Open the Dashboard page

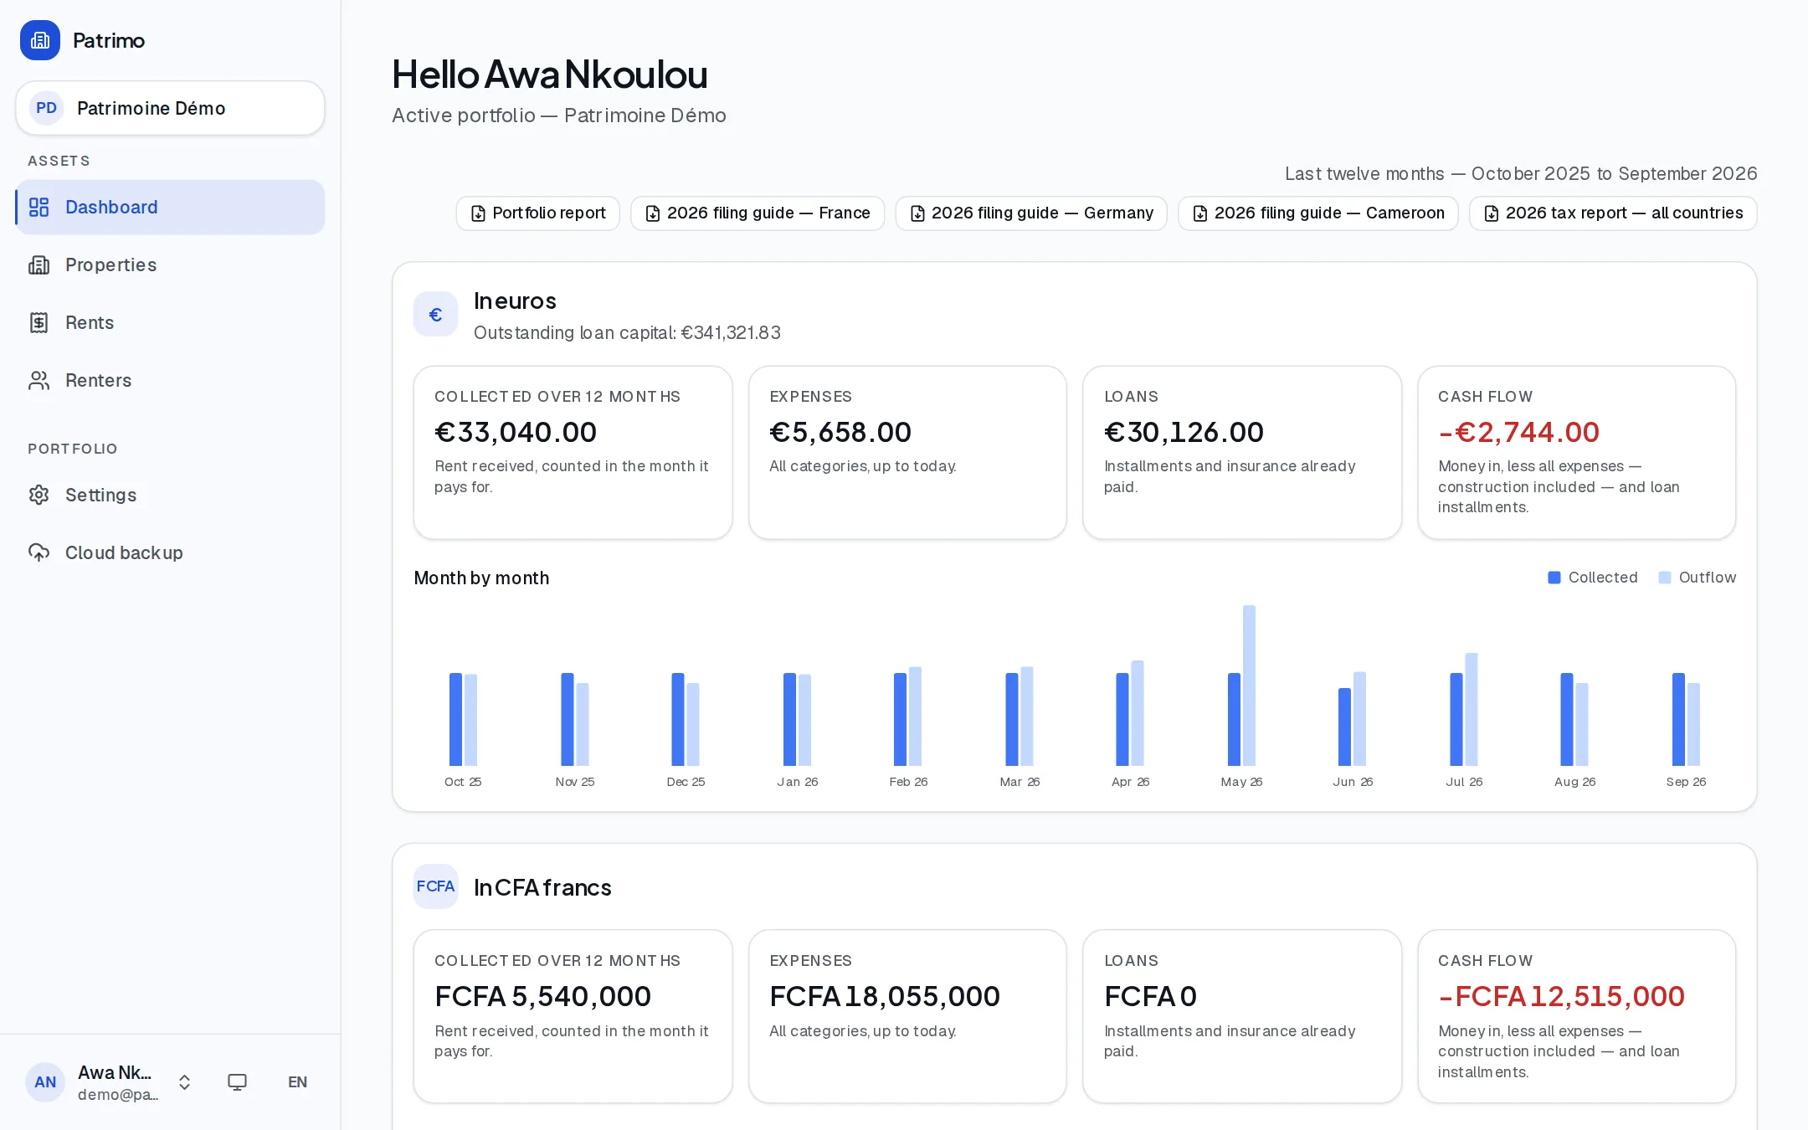point(170,207)
